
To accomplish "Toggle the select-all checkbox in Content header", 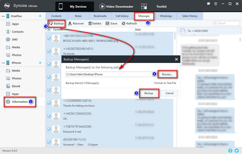I will point(49,30).
